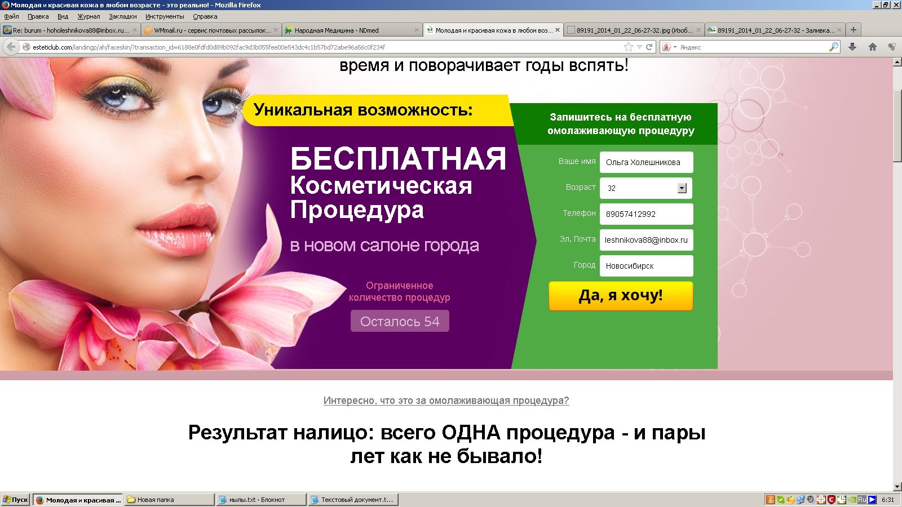The height and width of the screenshot is (507, 902).
Task: Select Текстовый документ taskbar item
Action: (x=353, y=500)
